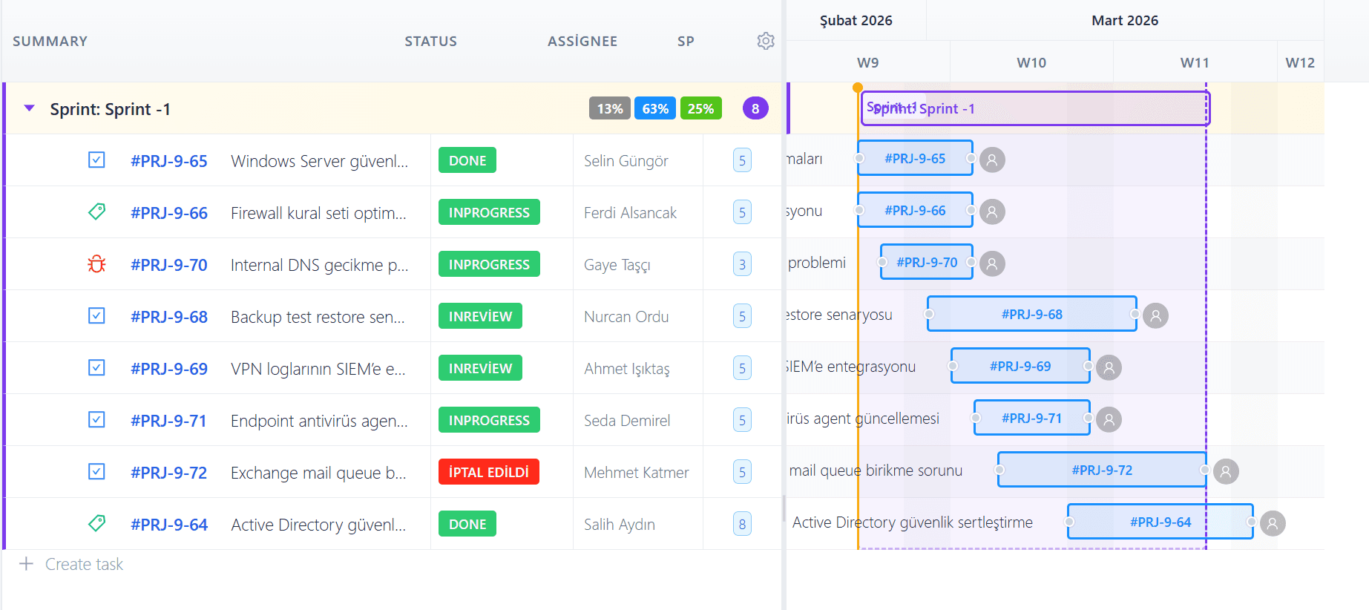Click the task checkbox icon for PRJ-9-65

pos(96,160)
